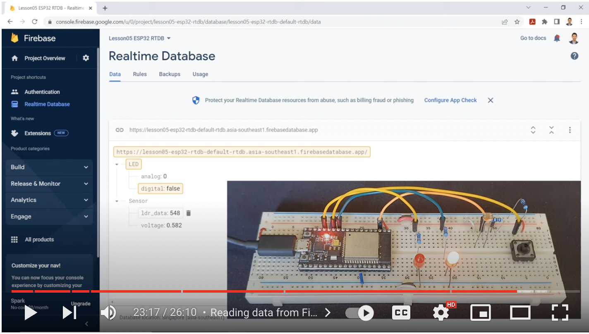This screenshot has width=589, height=334.
Task: Play the video
Action: [31, 313]
